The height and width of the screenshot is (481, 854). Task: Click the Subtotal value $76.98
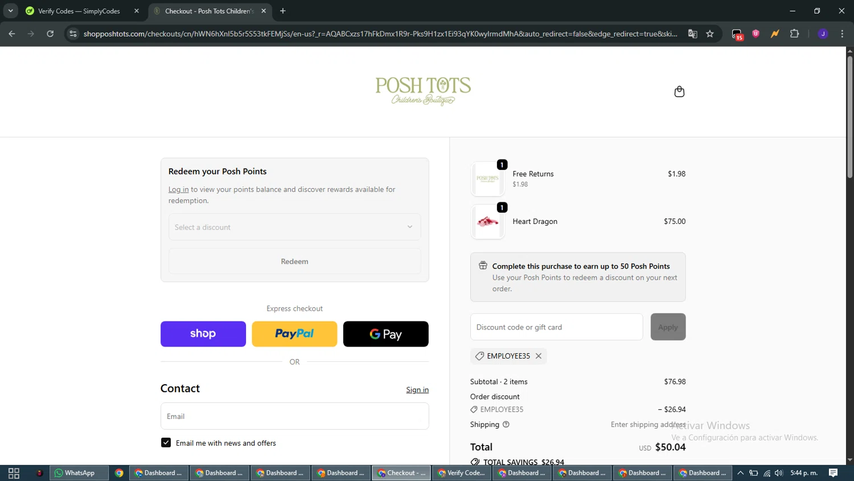[675, 382]
